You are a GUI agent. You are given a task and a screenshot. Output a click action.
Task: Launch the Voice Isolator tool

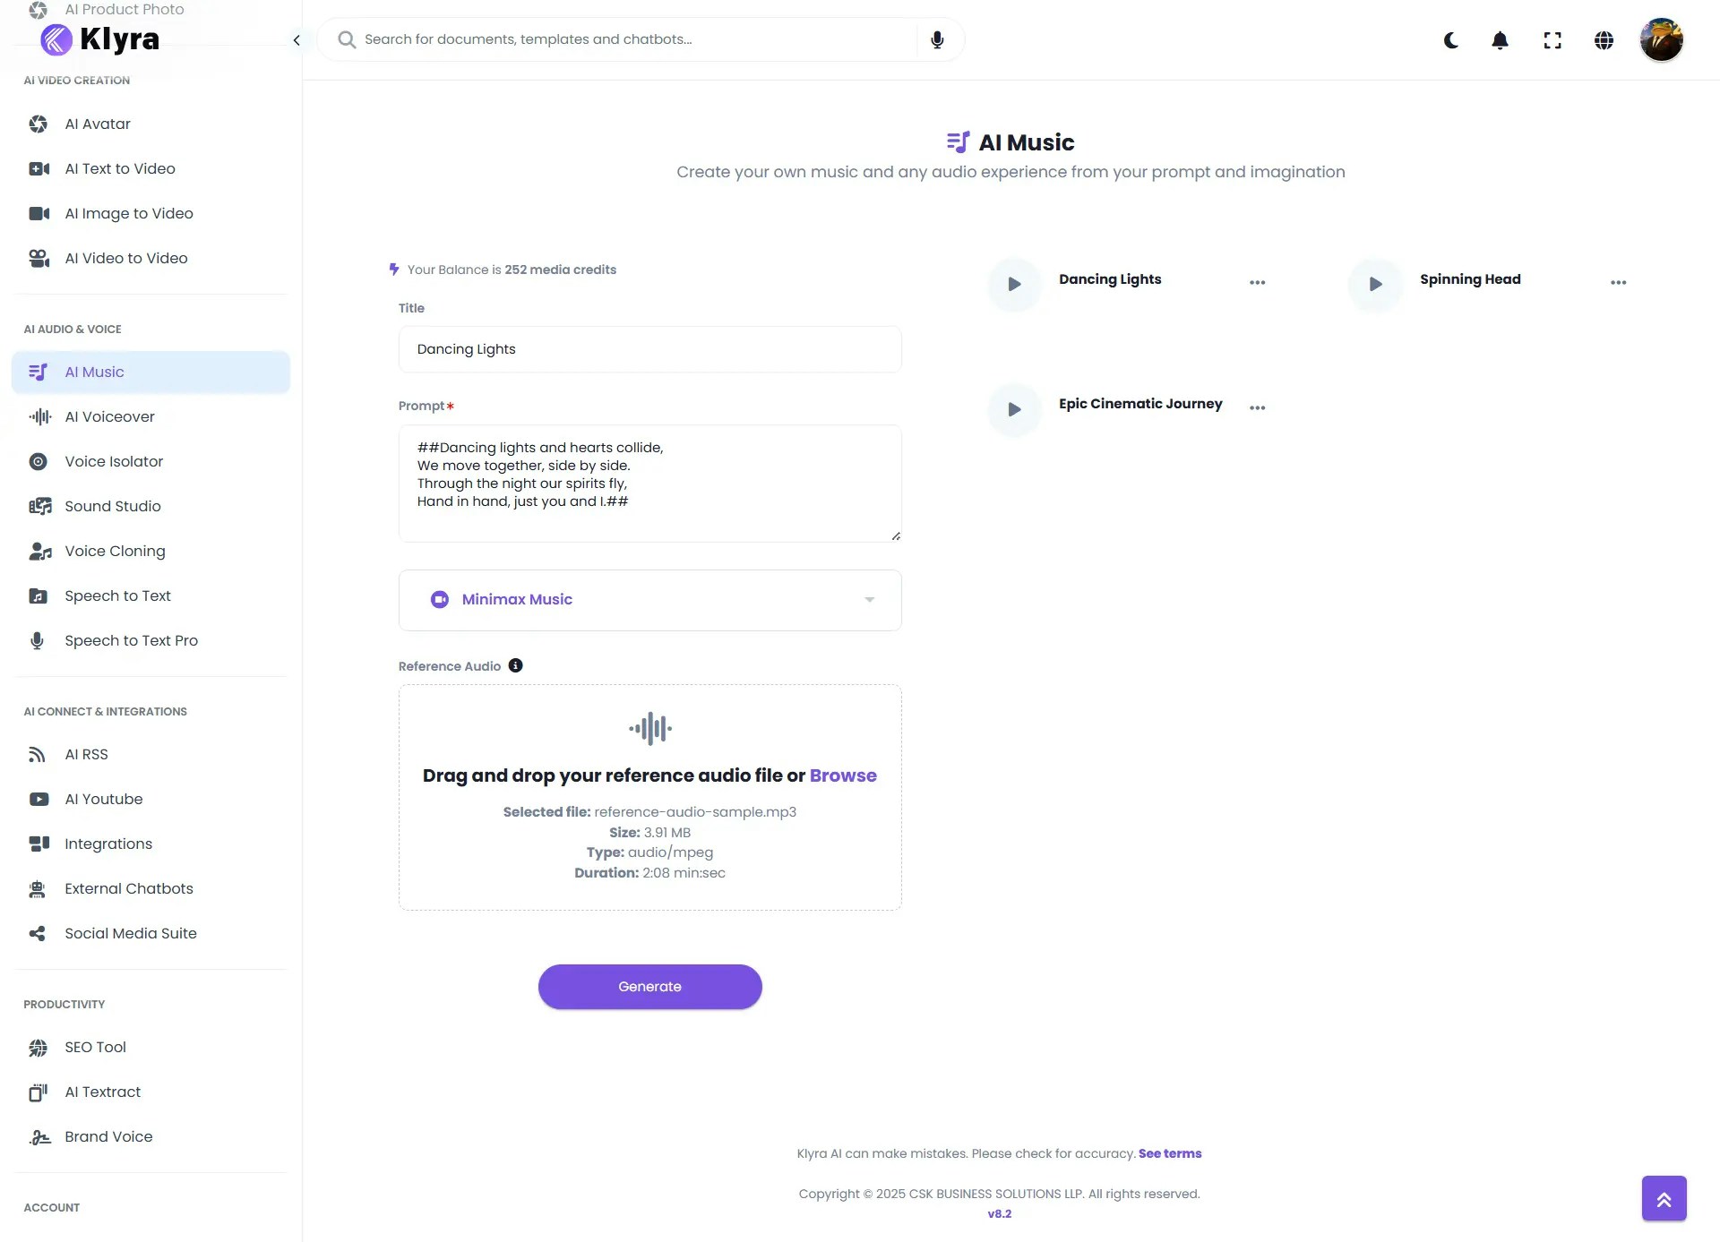[114, 461]
